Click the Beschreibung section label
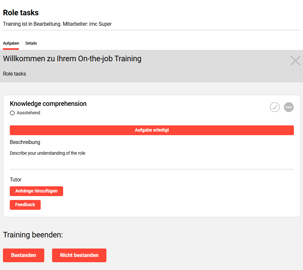Viewport: 303px width, 270px height. (25, 142)
